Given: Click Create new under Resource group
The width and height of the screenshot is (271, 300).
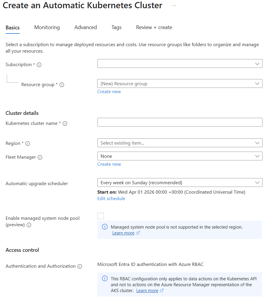Looking at the screenshot, I should (109, 92).
